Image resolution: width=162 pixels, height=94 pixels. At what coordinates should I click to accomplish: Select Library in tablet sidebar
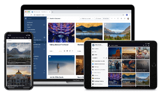coord(99,55)
